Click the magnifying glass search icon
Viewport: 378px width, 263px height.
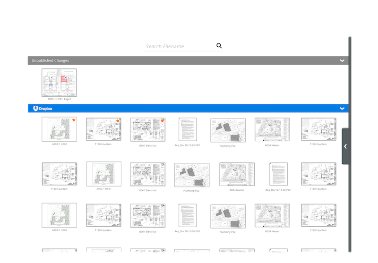[x=219, y=46]
